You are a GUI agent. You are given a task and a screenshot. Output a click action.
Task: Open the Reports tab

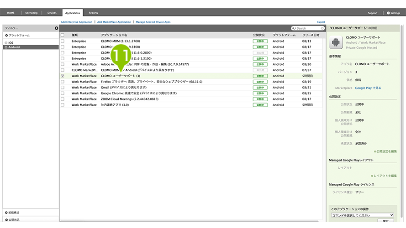93,13
